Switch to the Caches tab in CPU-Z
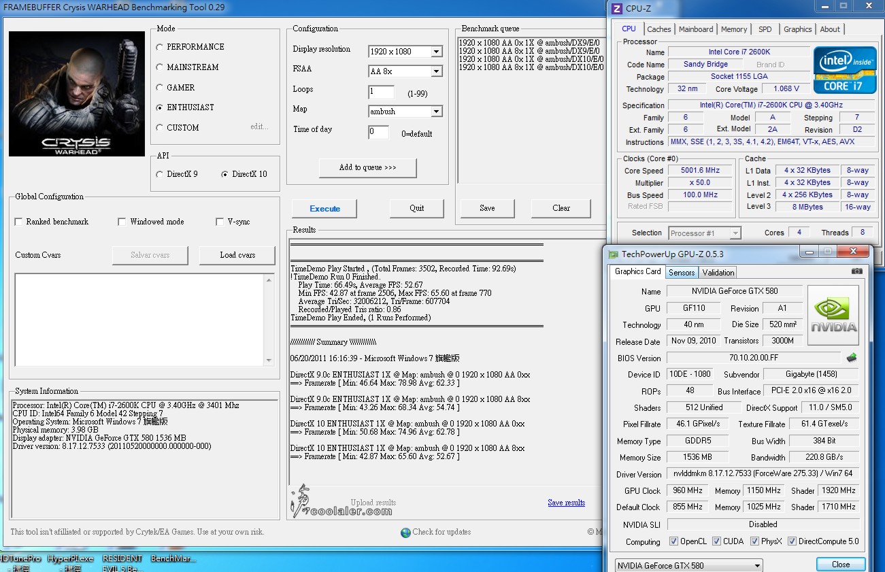885x572 pixels. pos(659,29)
